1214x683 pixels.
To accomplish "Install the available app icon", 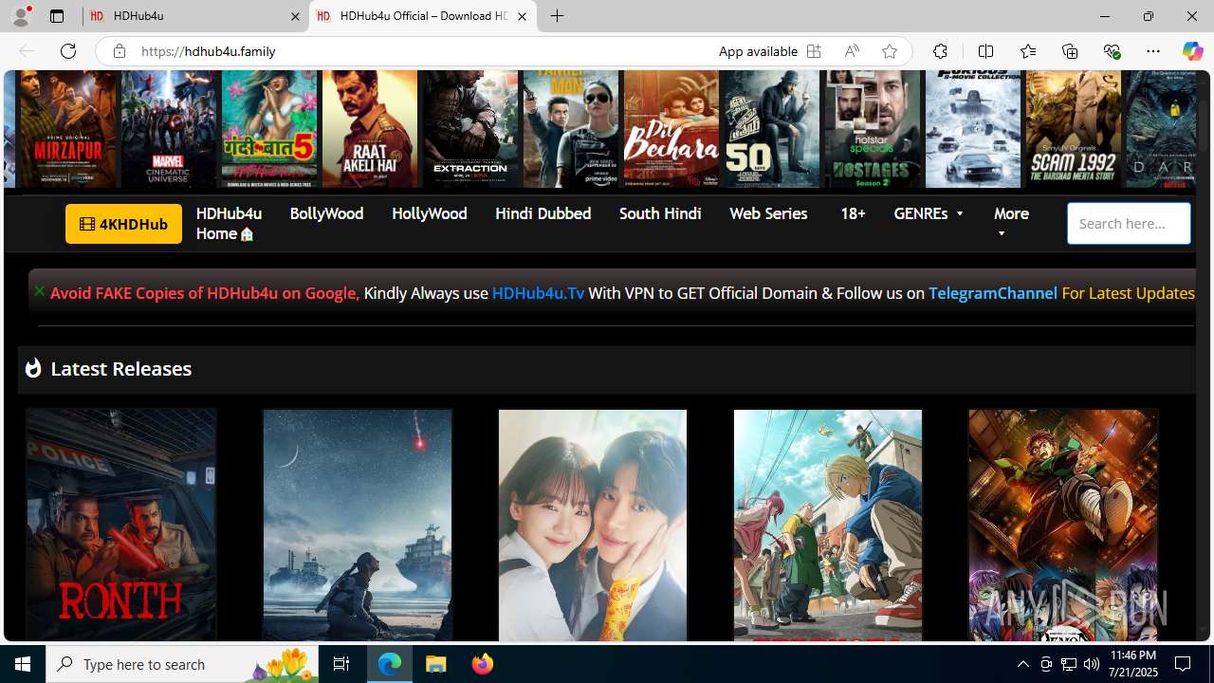I will [813, 51].
